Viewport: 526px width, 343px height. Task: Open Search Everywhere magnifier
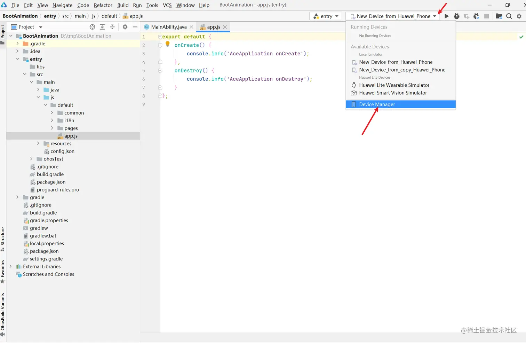pos(509,16)
